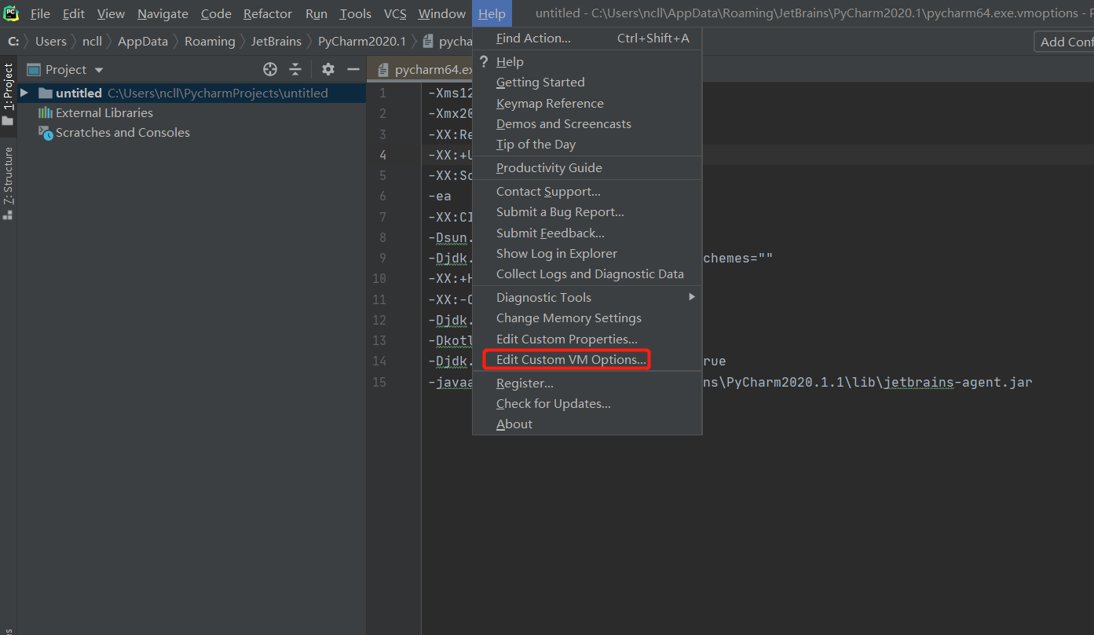Open the Tools menu
1094x635 pixels.
click(x=356, y=14)
